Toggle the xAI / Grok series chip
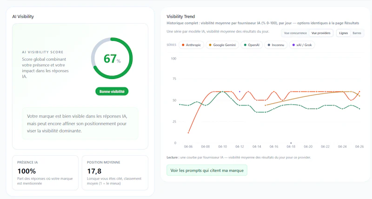 (302, 45)
